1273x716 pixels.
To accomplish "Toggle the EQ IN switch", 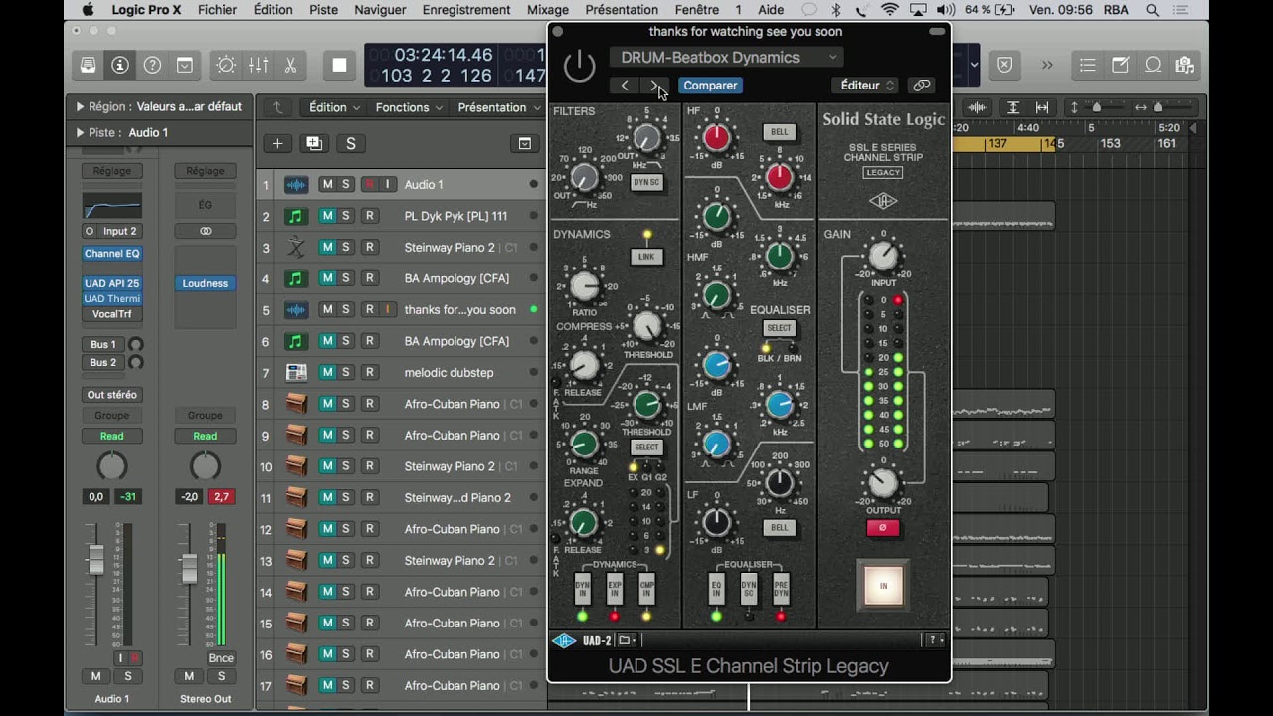I will [716, 590].
